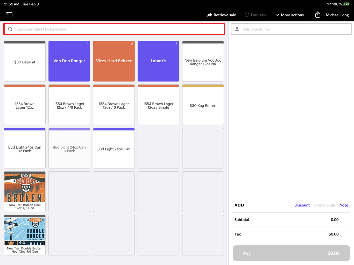This screenshot has width=354, height=265.
Task: Expand the More actions dropdown
Action: click(x=291, y=15)
